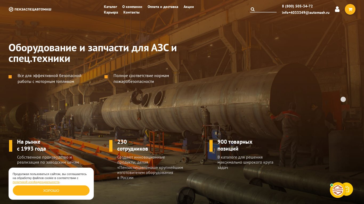Open the shopping cart
The image size is (364, 204).
350,9
